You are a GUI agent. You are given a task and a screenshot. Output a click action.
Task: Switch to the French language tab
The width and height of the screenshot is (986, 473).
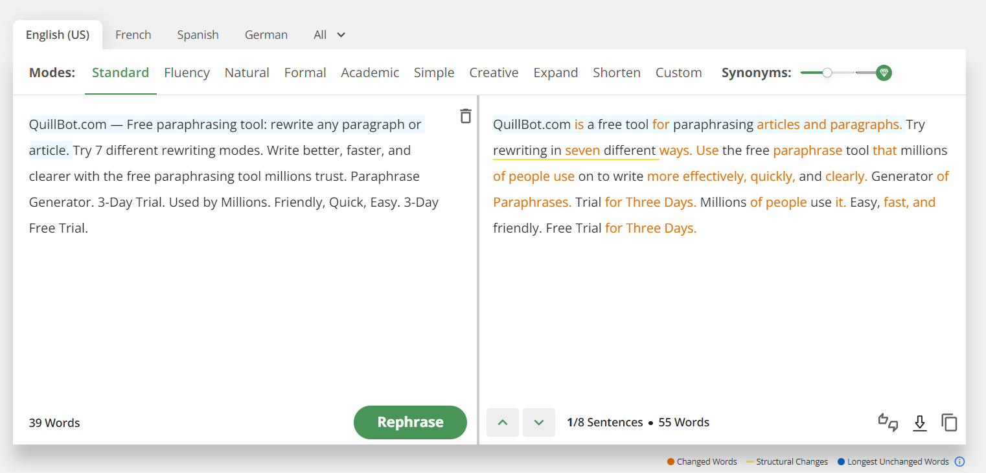(133, 35)
